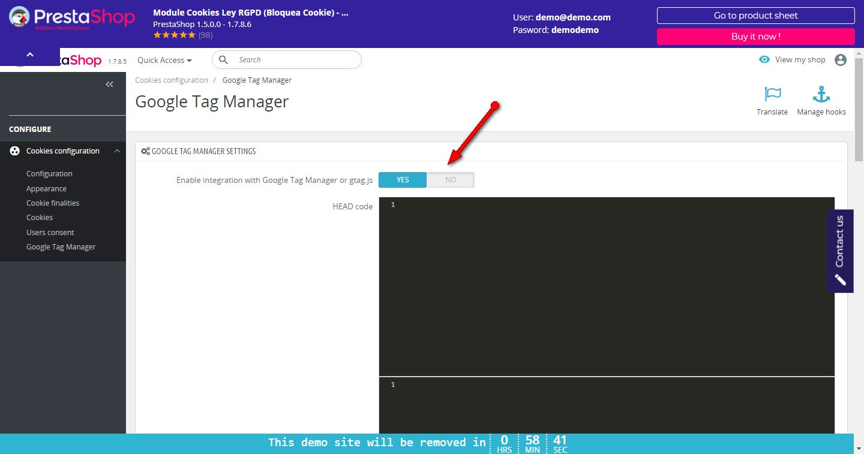Click the PrestaShop Addons Marketplace logo
This screenshot has width=864, height=454.
72,18
